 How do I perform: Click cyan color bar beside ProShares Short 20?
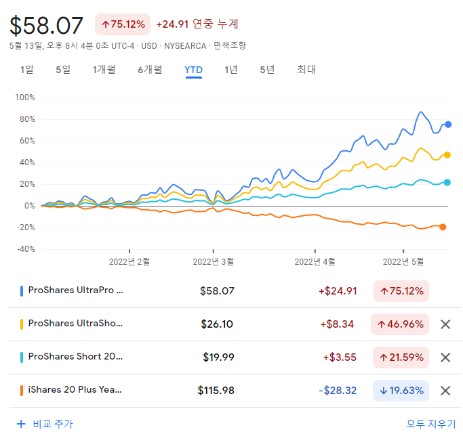click(22, 357)
